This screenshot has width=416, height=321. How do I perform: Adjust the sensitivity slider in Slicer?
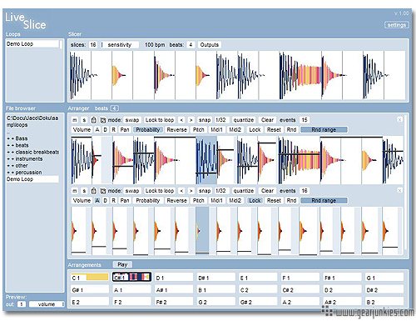tap(119, 45)
